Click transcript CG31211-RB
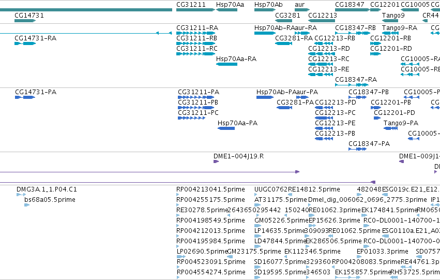The image size is (440, 280). pos(195,43)
